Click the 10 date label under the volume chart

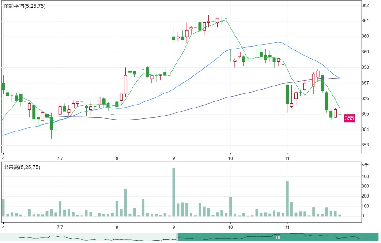[x=230, y=228]
